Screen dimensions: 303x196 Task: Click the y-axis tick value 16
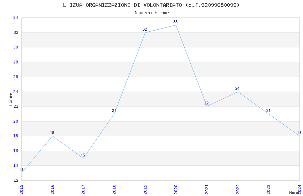[16, 151]
